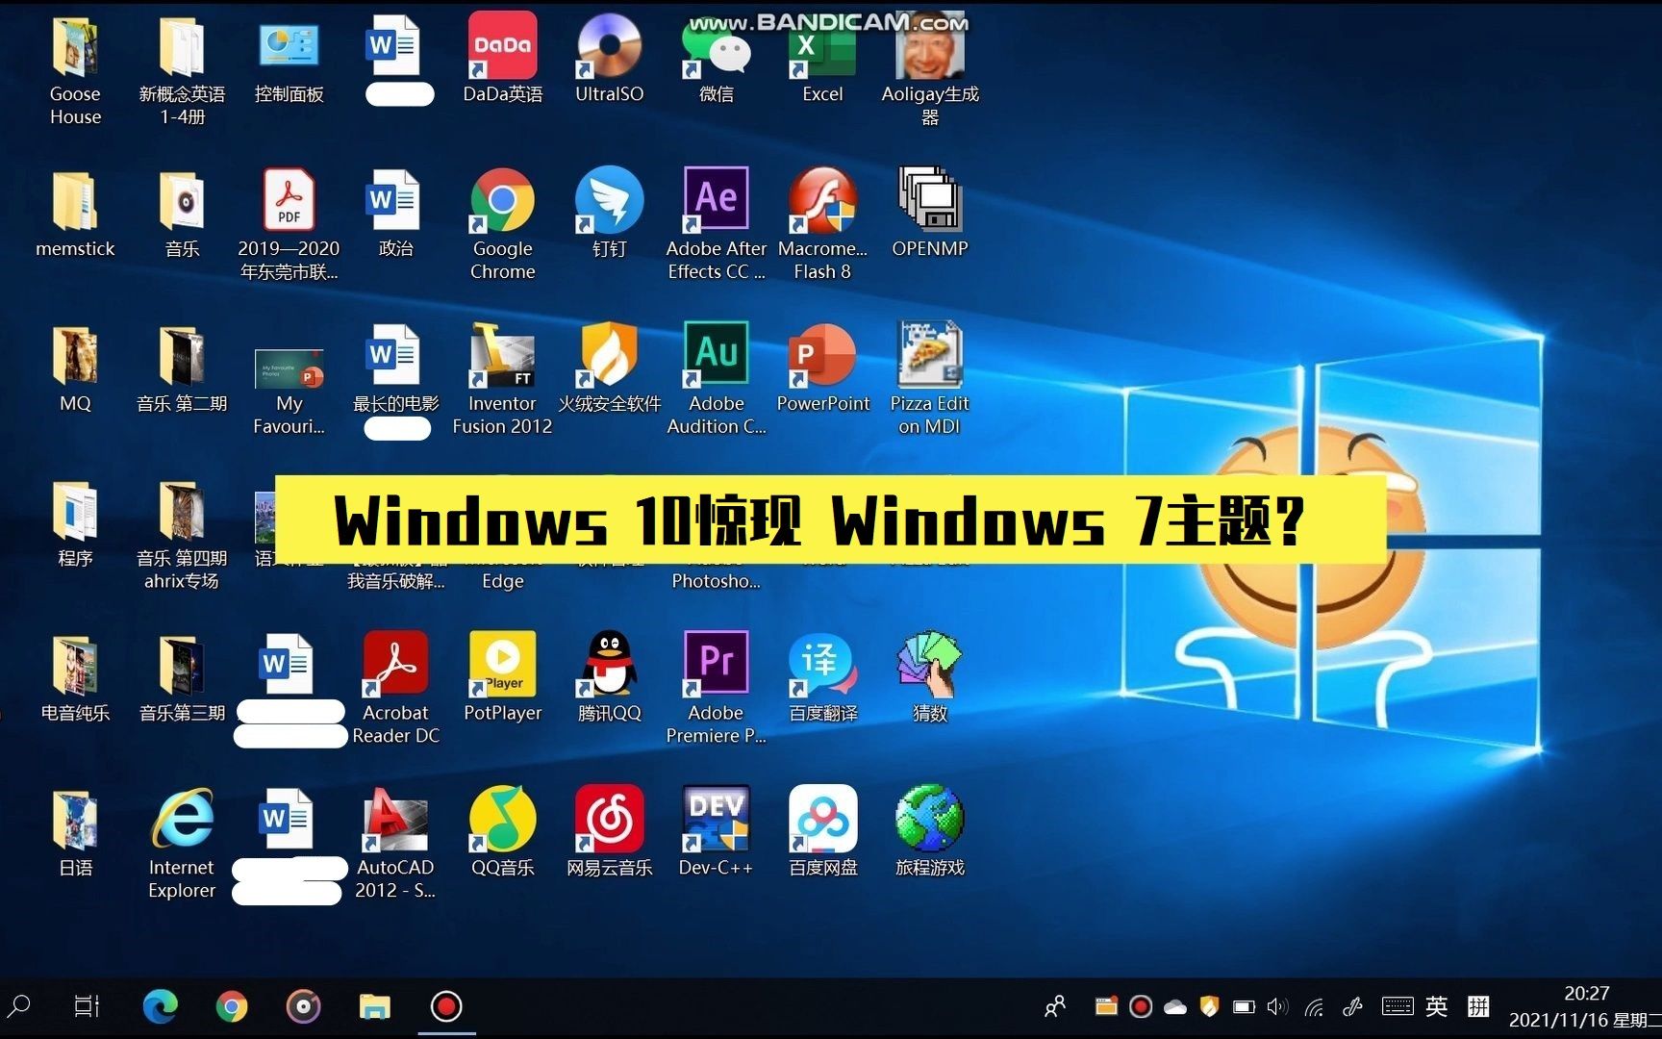
Task: Open the 20:27 clock and calendar
Action: 1585,1006
